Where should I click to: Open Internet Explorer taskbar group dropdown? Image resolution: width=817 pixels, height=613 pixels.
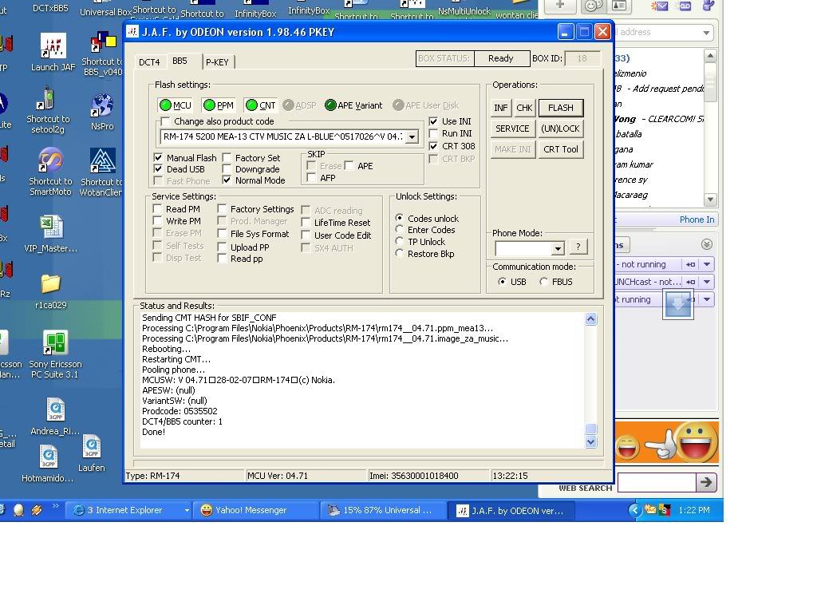click(187, 510)
